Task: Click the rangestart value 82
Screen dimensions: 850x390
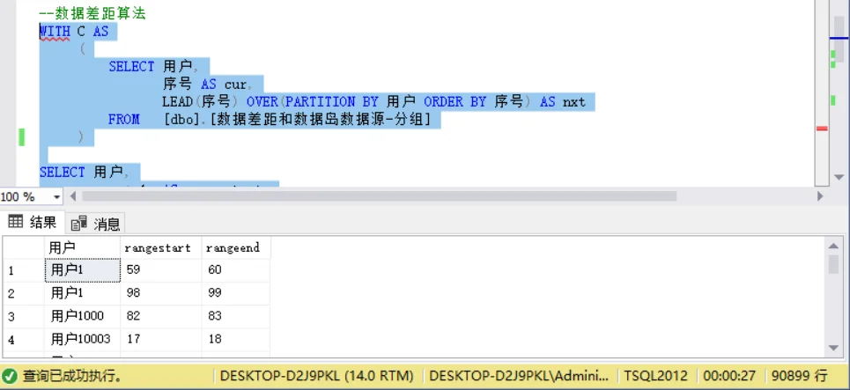Action: coord(160,316)
